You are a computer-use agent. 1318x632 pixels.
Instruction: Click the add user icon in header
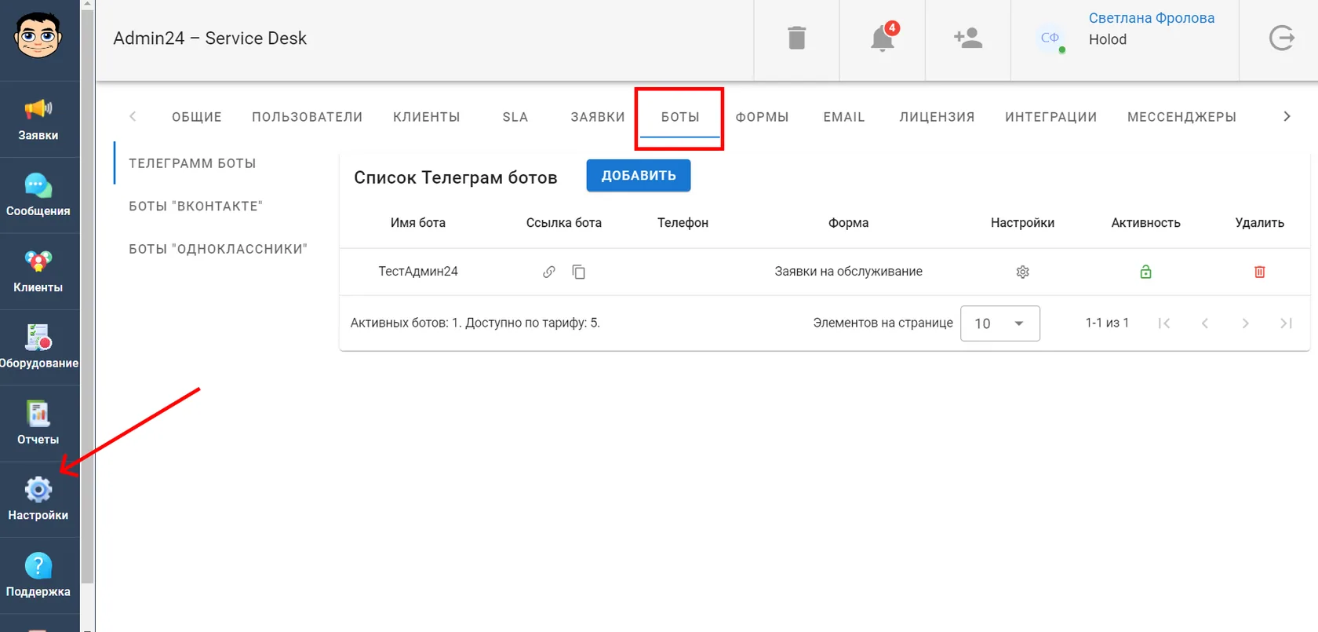pos(967,38)
